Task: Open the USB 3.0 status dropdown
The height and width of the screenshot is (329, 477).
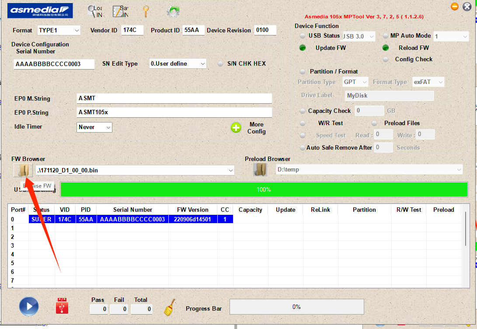Action: 359,36
